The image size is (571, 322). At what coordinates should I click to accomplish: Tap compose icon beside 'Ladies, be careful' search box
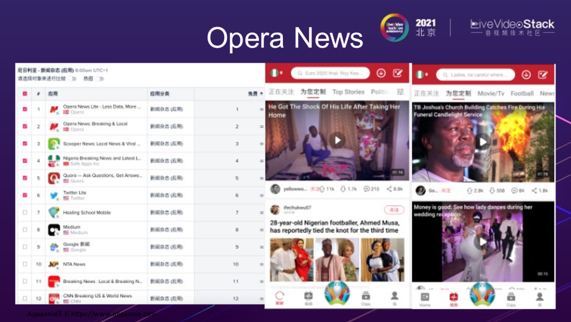point(542,75)
